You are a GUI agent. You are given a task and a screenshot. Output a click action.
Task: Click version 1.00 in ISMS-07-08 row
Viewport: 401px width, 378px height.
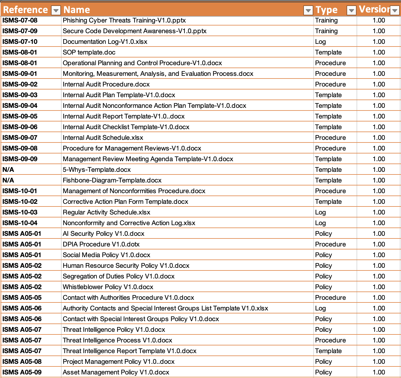point(379,20)
